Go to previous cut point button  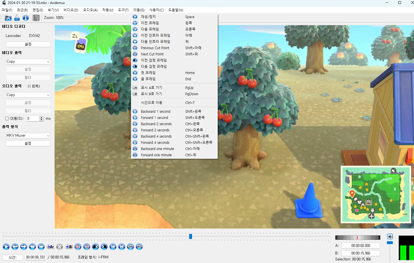point(78,247)
